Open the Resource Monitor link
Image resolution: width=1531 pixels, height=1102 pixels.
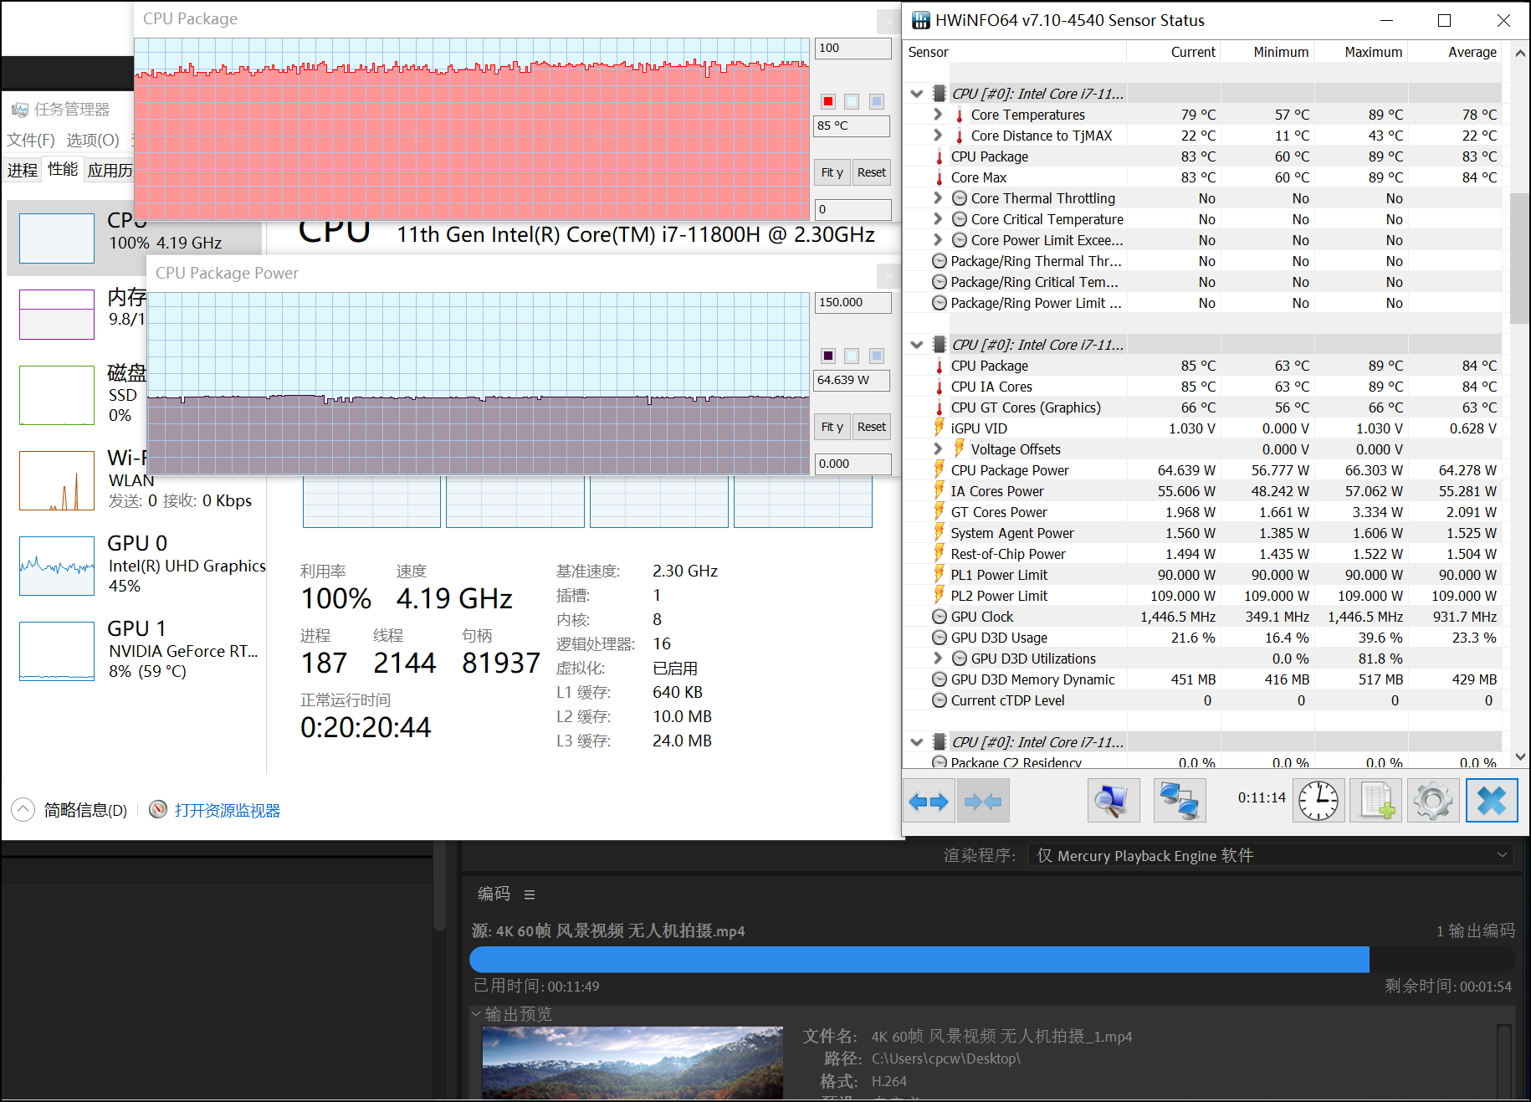(x=227, y=810)
